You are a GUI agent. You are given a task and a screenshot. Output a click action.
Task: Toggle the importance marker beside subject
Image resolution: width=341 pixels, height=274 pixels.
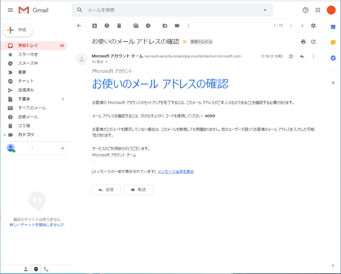185,42
